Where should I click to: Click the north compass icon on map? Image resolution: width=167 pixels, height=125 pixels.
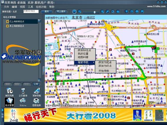[47, 22]
